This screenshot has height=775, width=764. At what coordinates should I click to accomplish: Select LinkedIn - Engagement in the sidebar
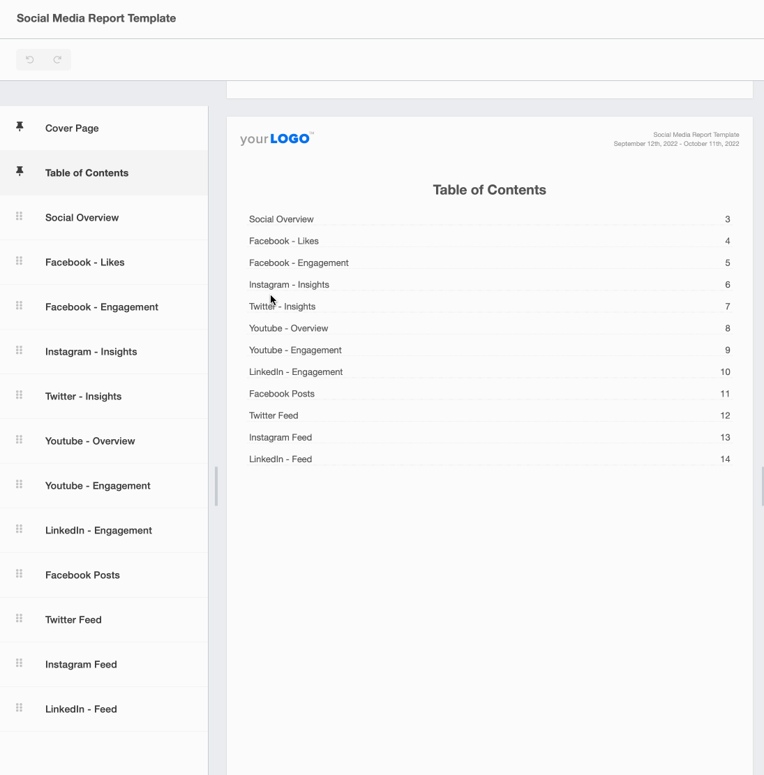click(x=98, y=530)
